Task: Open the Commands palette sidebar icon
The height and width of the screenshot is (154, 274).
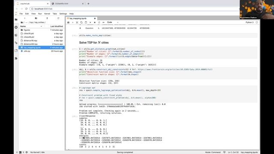Action: tap(16, 35)
